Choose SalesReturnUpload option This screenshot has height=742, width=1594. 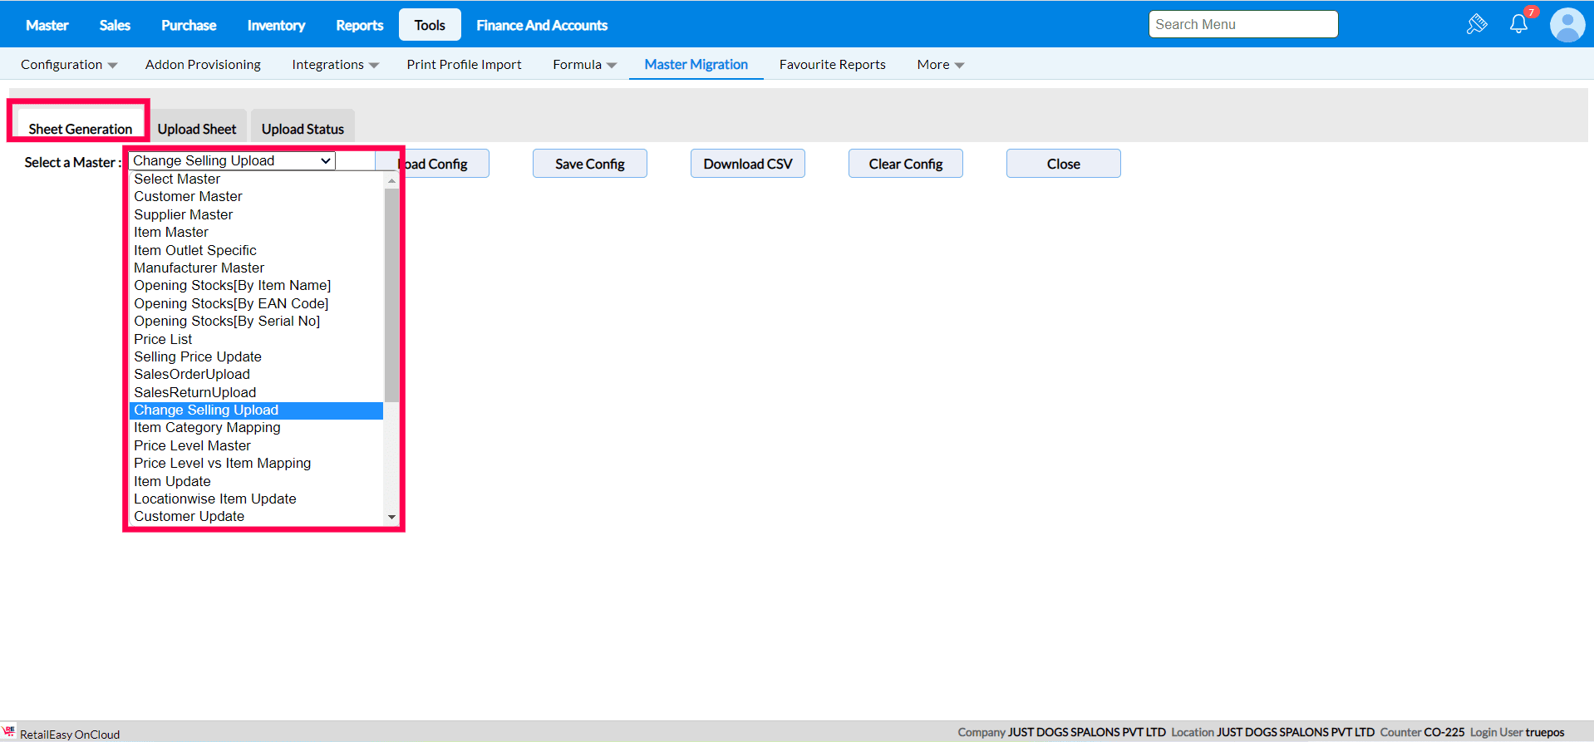[256, 393]
